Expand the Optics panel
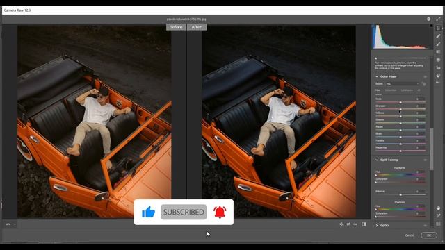The height and width of the screenshot is (250, 445). 377,225
